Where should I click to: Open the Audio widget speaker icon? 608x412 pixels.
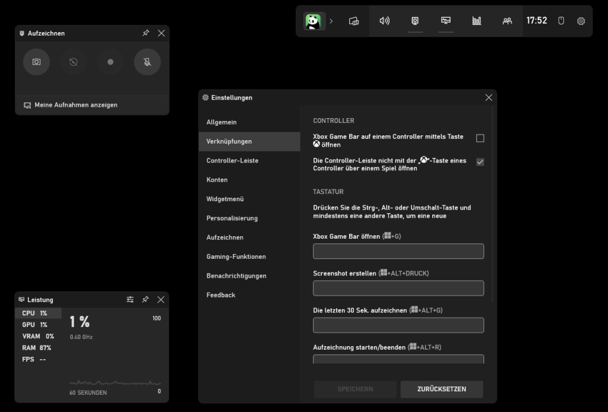tap(384, 21)
